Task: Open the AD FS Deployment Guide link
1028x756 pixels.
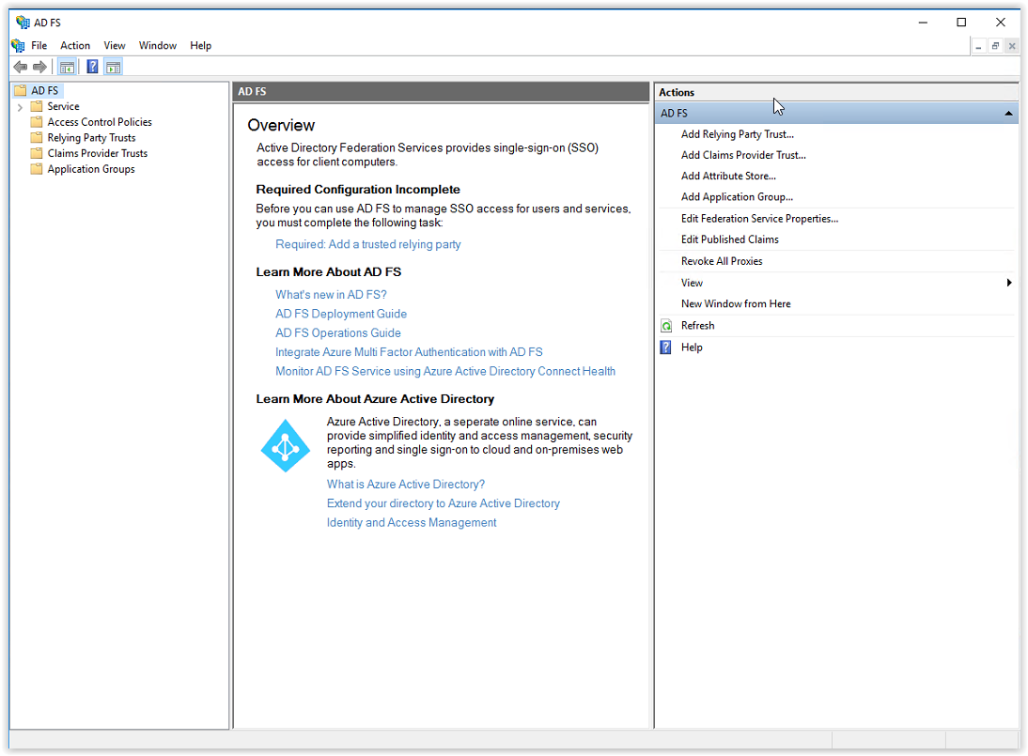Action: point(341,314)
